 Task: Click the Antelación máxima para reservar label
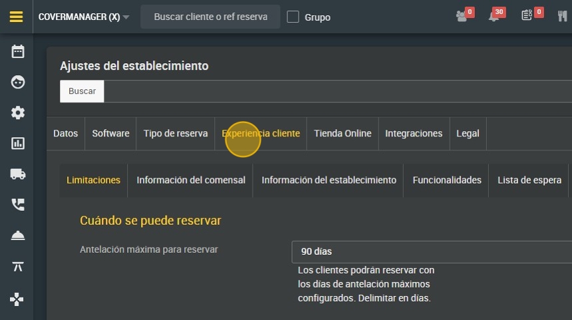point(149,249)
